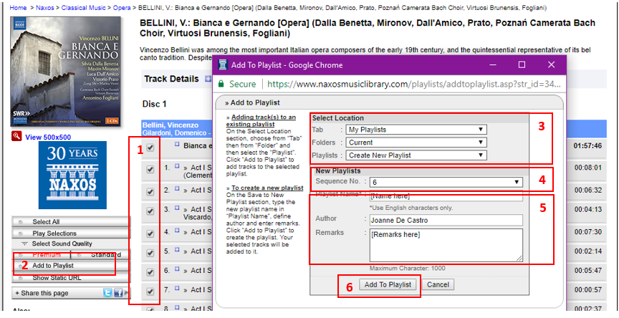Open the Playlists dropdown showing Create New Playlist
The height and width of the screenshot is (318, 619).
416,155
